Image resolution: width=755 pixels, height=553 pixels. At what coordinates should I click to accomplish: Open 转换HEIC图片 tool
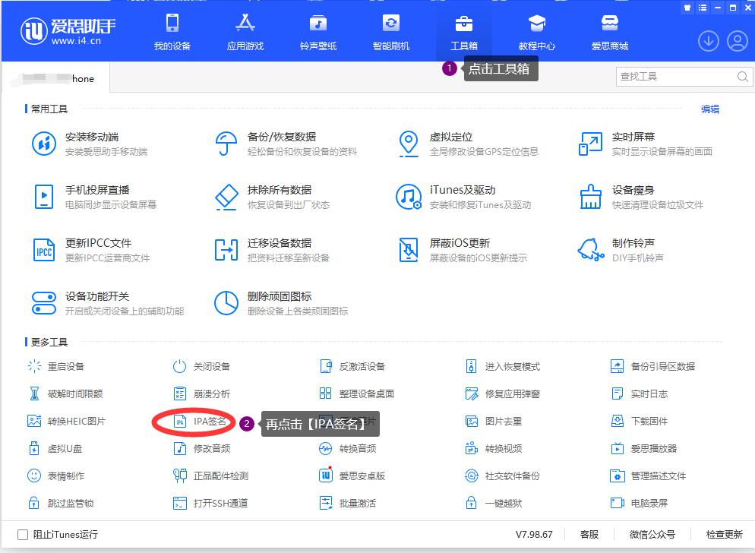click(66, 422)
